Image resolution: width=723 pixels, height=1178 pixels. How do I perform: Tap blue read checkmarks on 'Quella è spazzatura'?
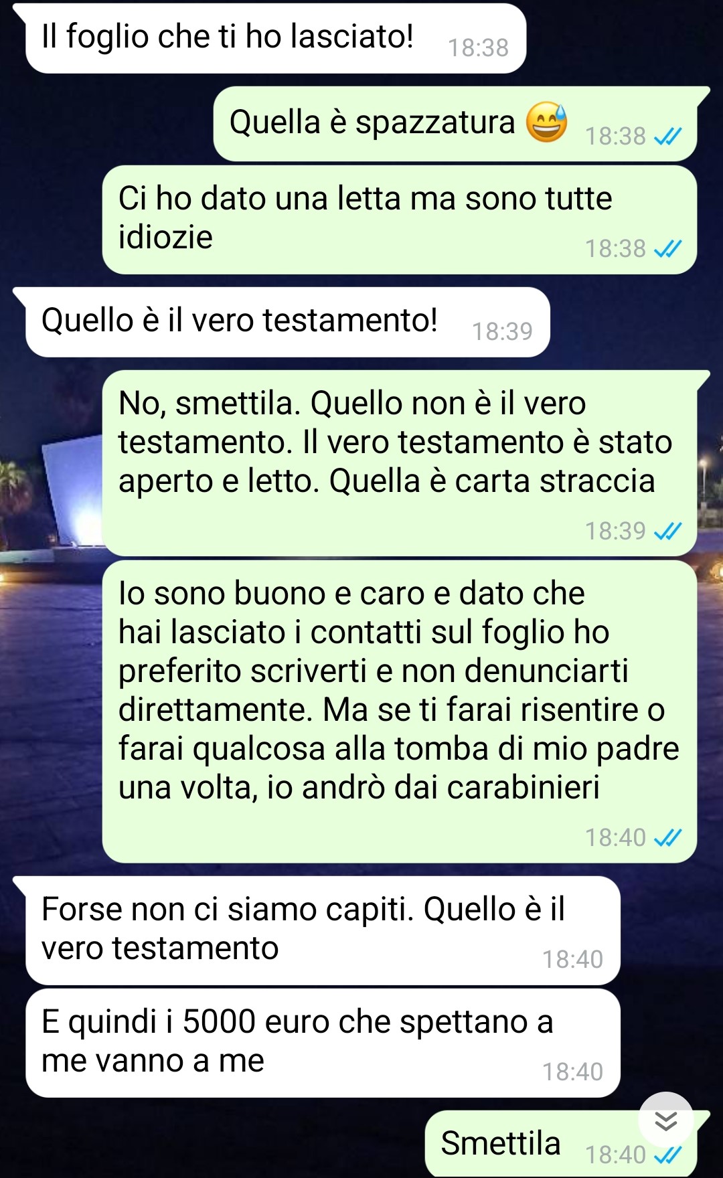coord(667,137)
